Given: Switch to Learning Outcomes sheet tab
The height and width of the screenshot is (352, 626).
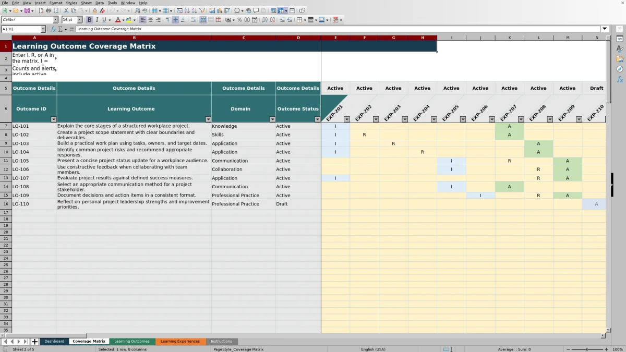Looking at the screenshot, I should 132,342.
